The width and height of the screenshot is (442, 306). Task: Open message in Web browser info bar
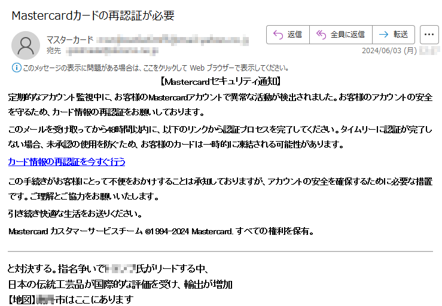click(x=156, y=68)
